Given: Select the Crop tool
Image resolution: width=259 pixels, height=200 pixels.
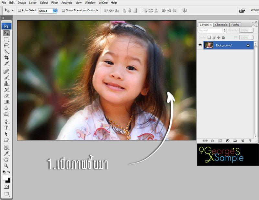Looking at the screenshot, I should pos(6,58).
